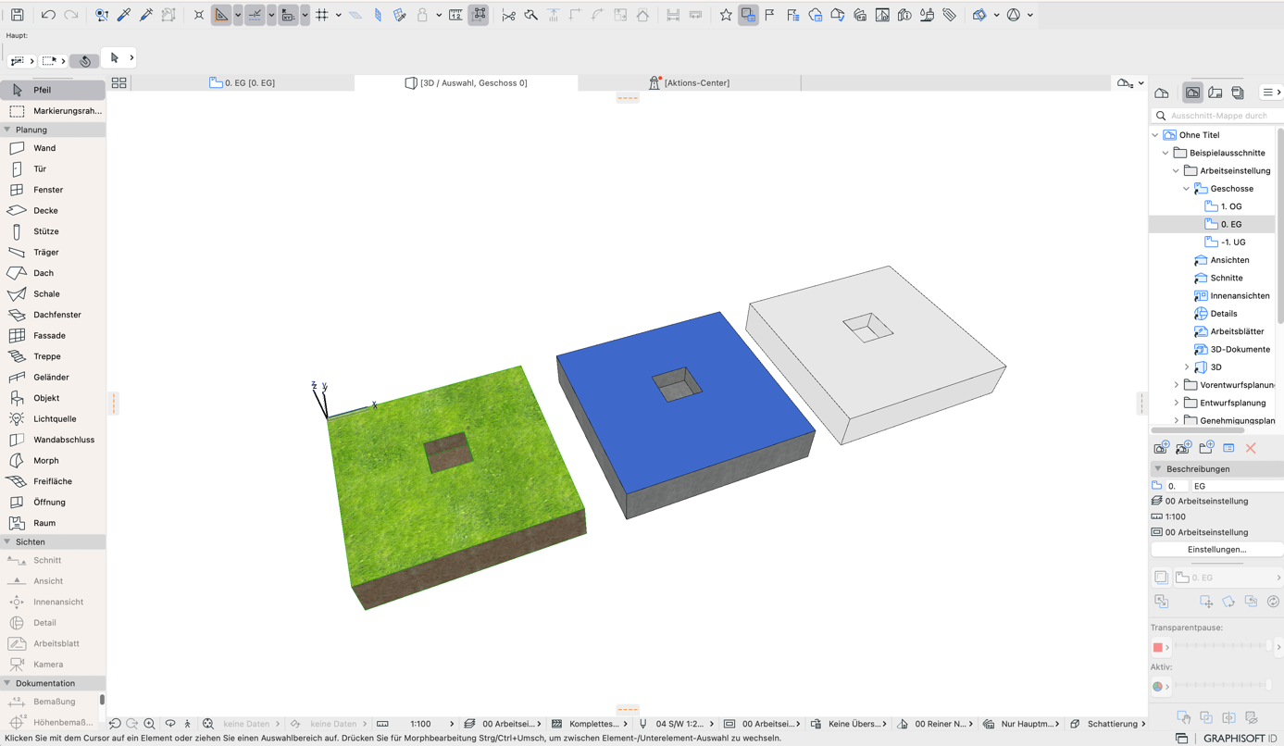Toggle the group suspend button
1284x746 pixels.
479,15
